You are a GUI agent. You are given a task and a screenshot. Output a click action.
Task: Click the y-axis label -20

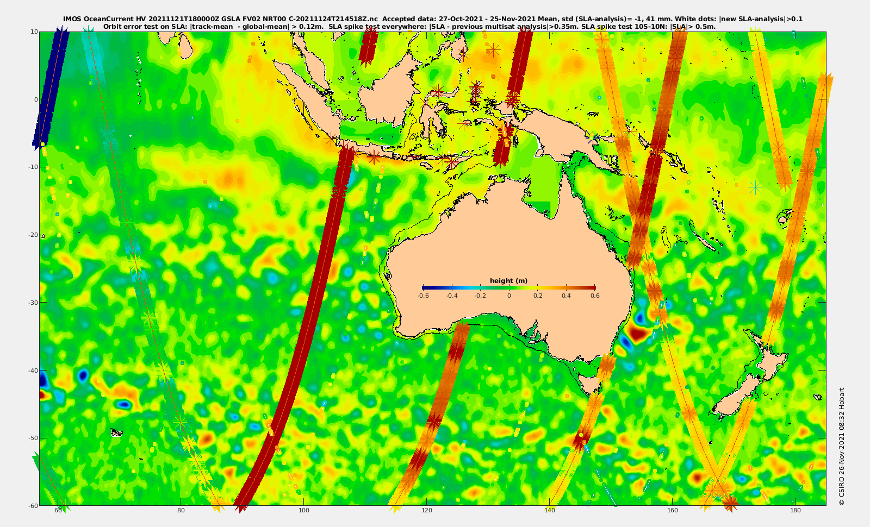(33, 235)
